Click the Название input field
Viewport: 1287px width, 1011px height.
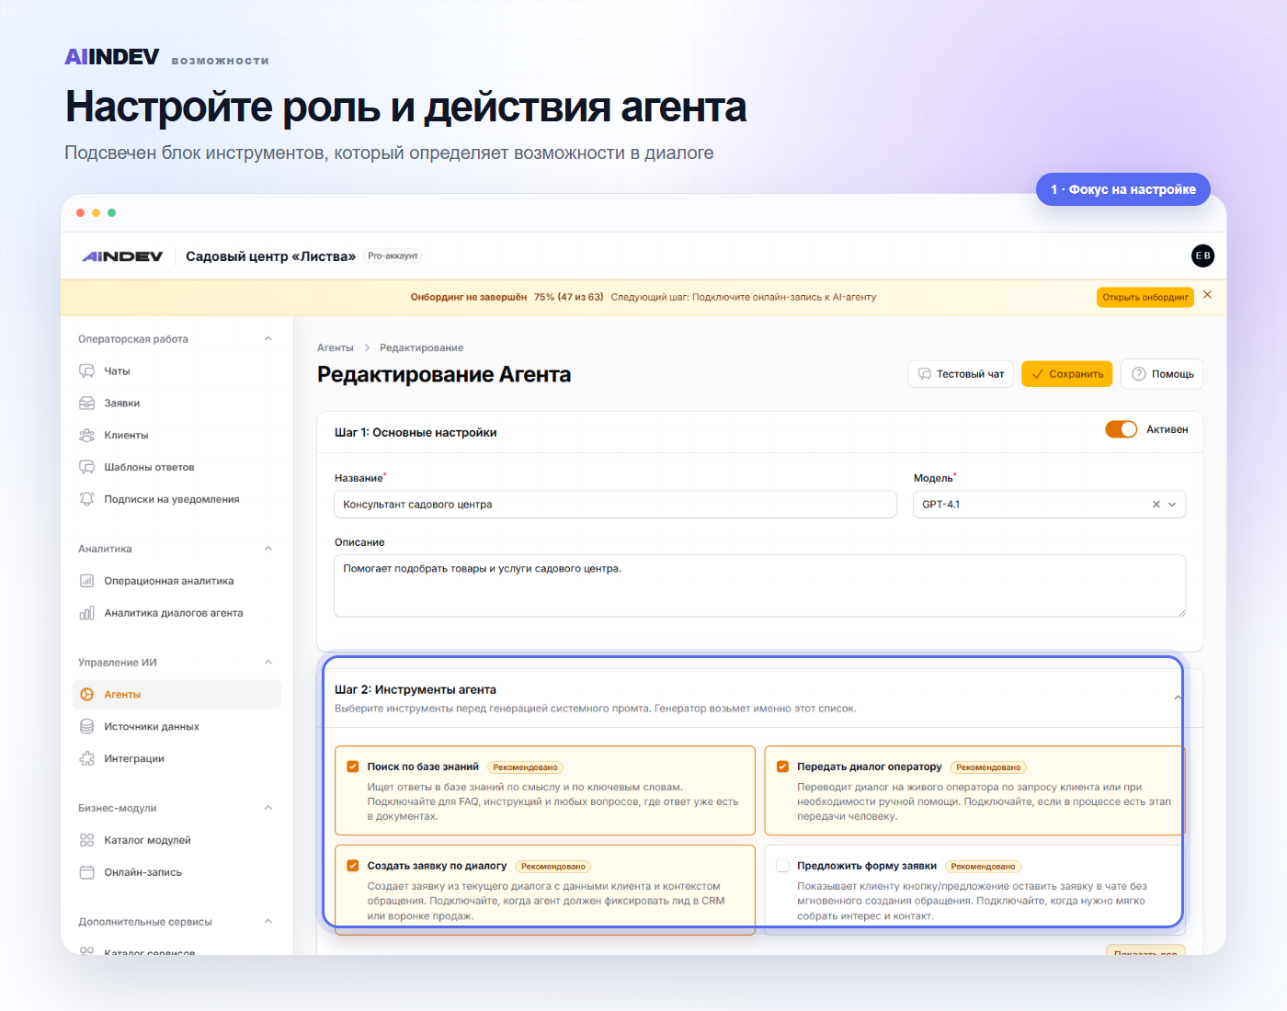(x=615, y=505)
